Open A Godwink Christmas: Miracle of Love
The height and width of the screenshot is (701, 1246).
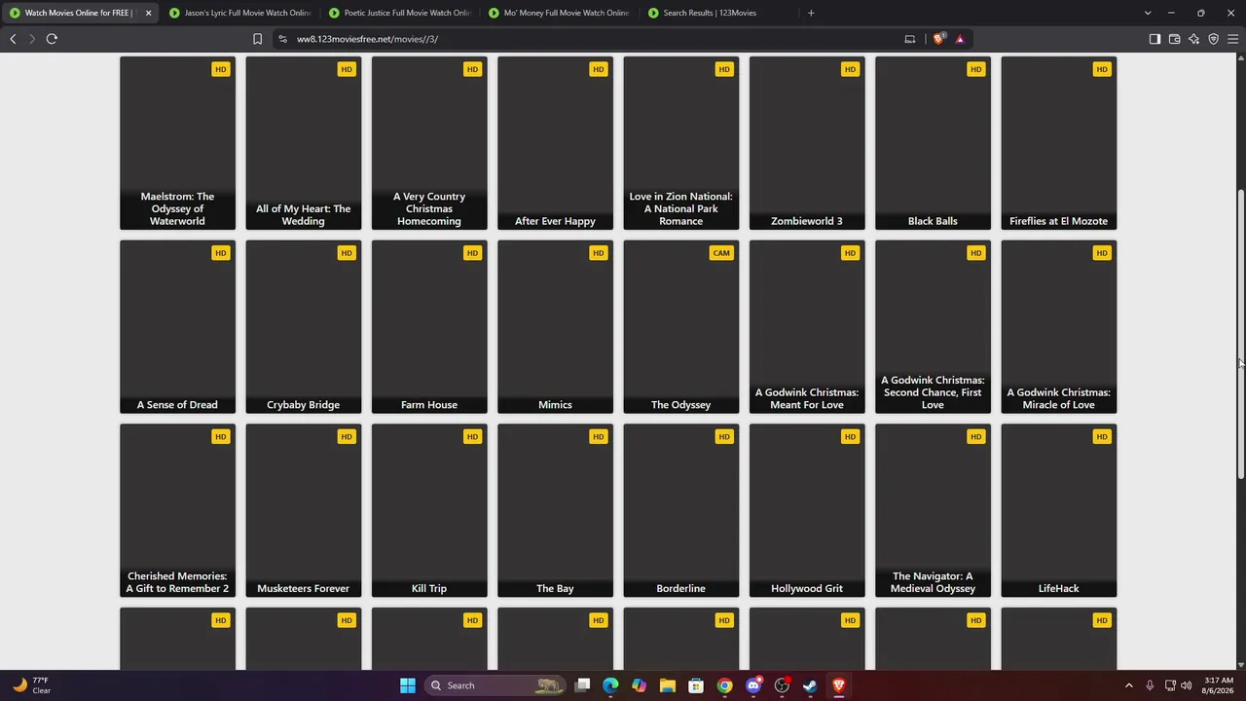click(1059, 327)
